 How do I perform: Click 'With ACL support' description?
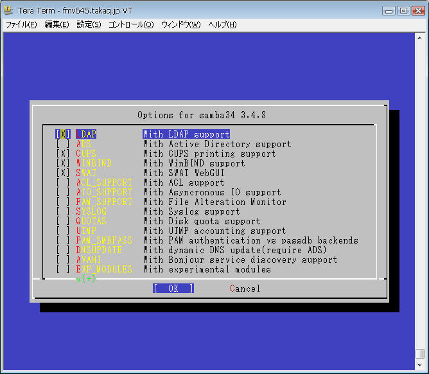[184, 183]
